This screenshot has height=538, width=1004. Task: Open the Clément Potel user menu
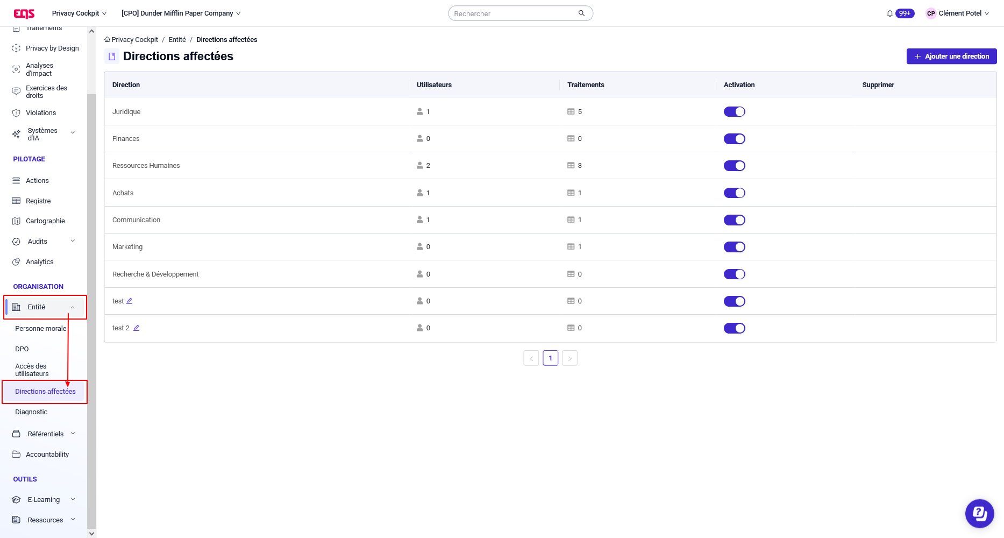point(957,13)
